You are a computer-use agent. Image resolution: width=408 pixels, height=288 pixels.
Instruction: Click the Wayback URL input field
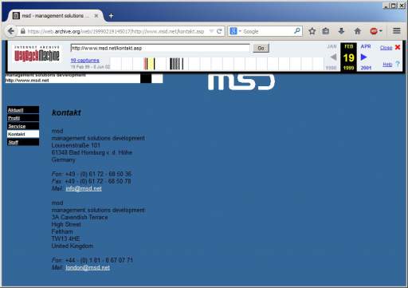[160, 48]
